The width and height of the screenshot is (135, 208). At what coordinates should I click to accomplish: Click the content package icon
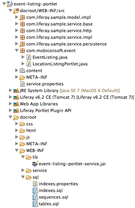pyautogui.click(x=22, y=71)
